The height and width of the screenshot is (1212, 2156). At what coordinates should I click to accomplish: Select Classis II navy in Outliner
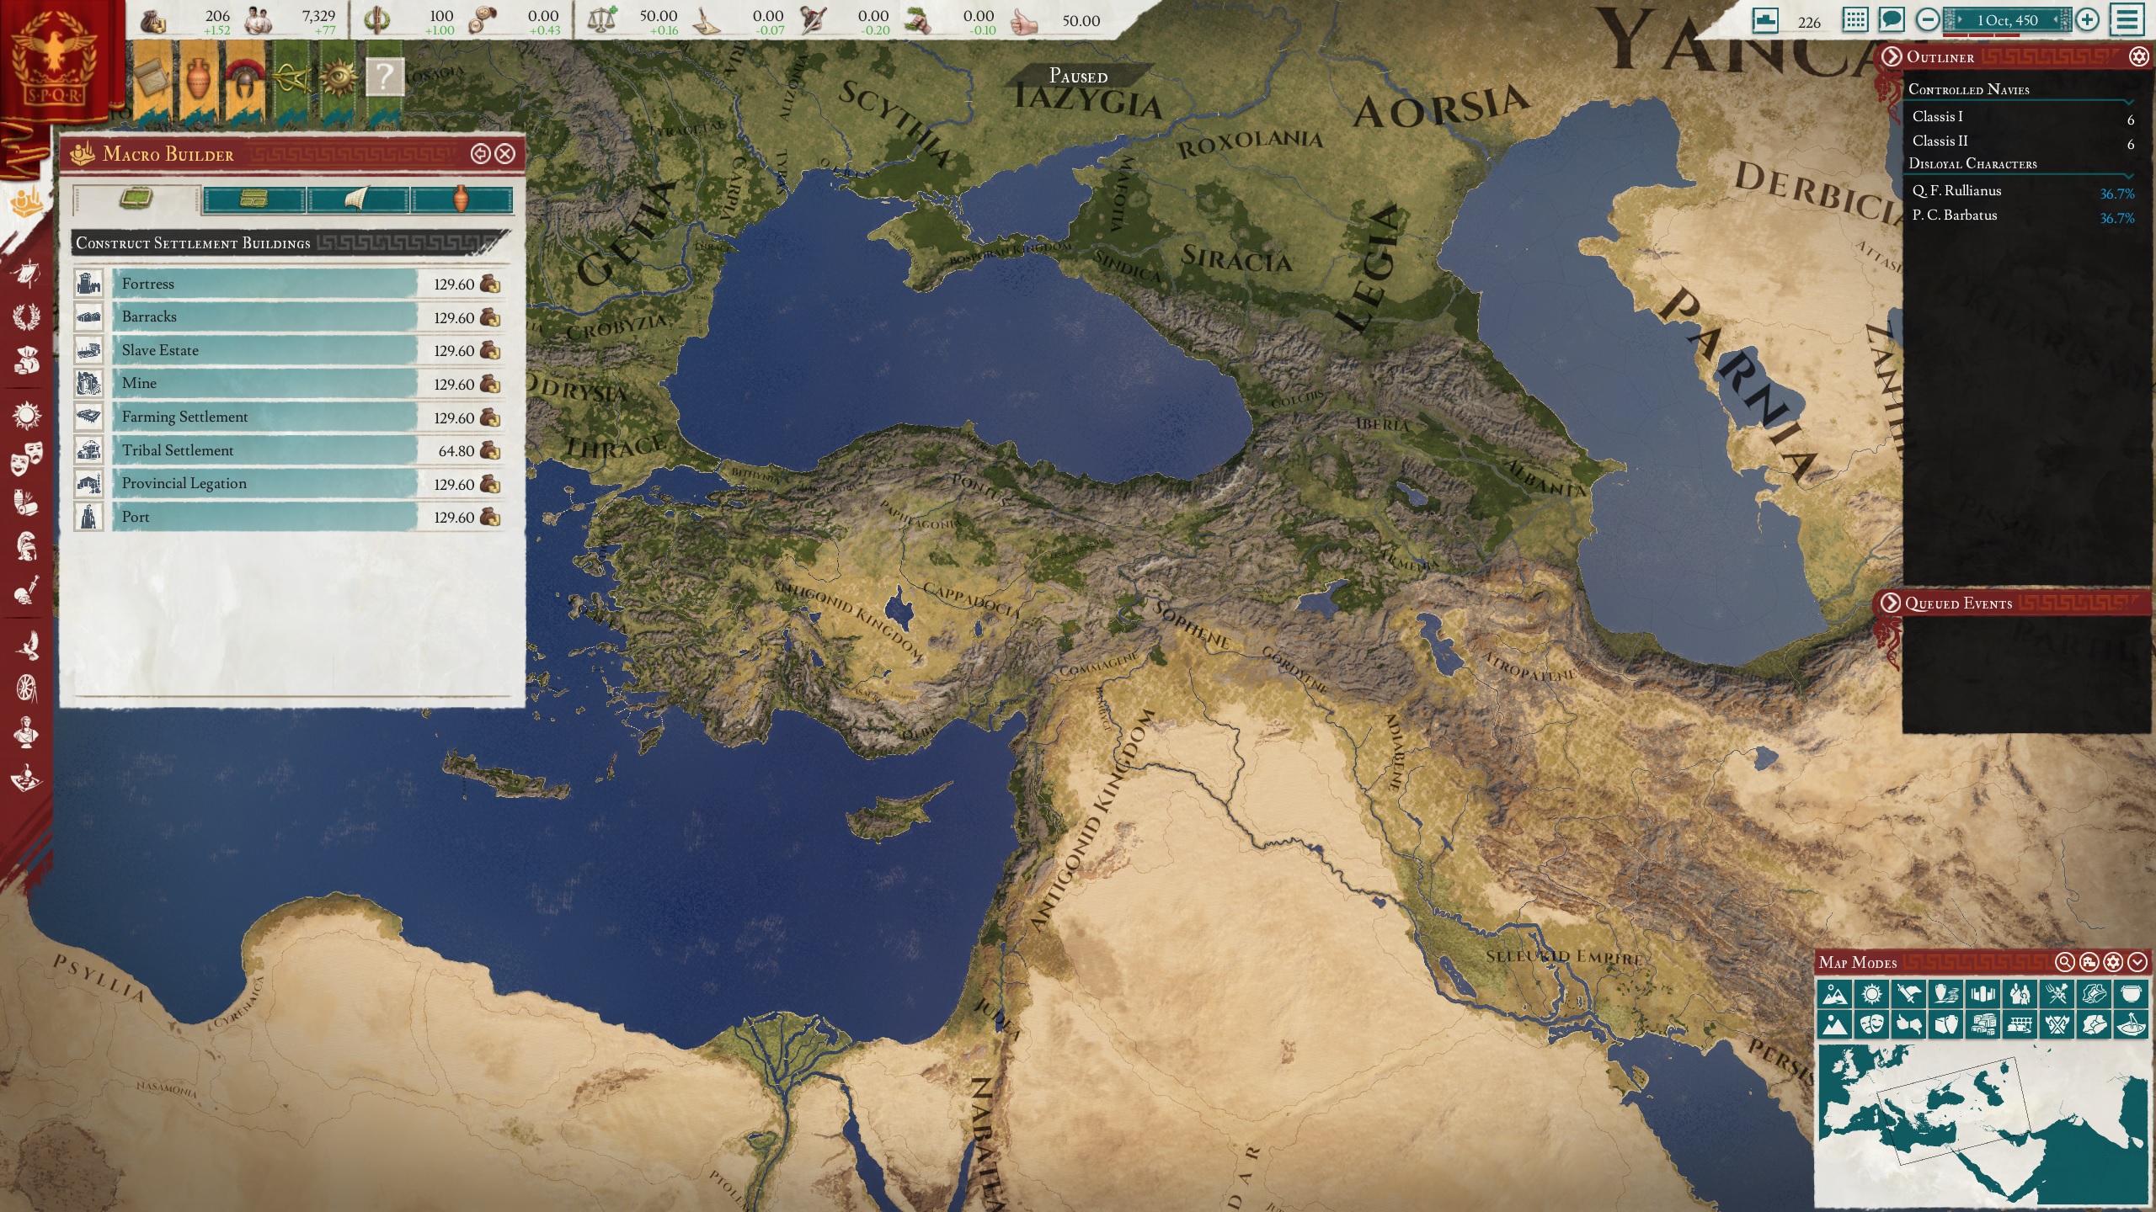click(2022, 141)
